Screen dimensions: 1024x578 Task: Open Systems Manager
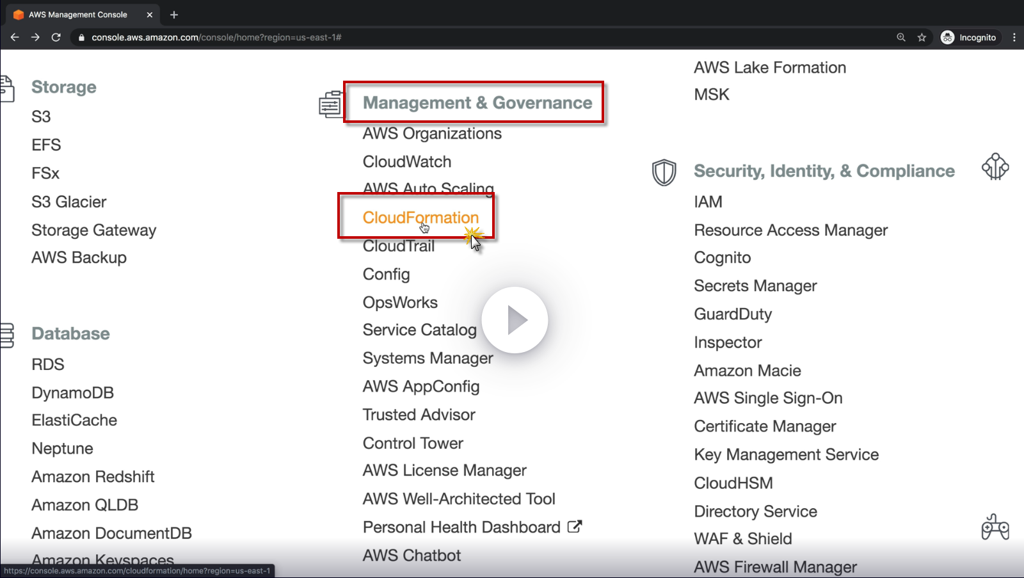pyautogui.click(x=428, y=358)
